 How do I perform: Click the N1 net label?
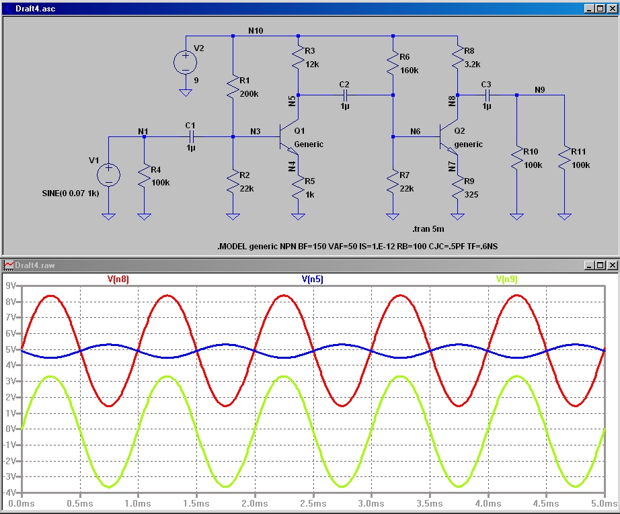(x=143, y=131)
